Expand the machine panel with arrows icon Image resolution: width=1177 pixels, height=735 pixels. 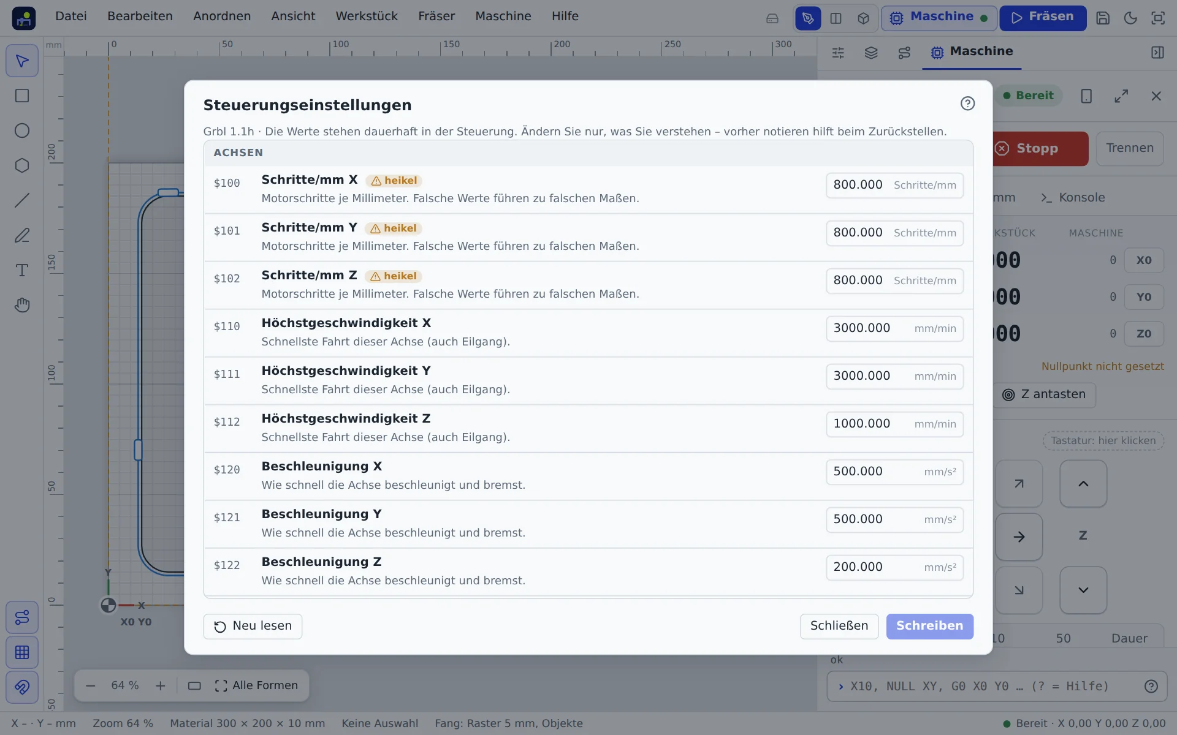pyautogui.click(x=1121, y=96)
